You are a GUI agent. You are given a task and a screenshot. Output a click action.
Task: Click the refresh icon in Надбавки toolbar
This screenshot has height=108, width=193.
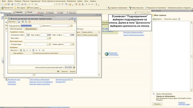[43, 50]
